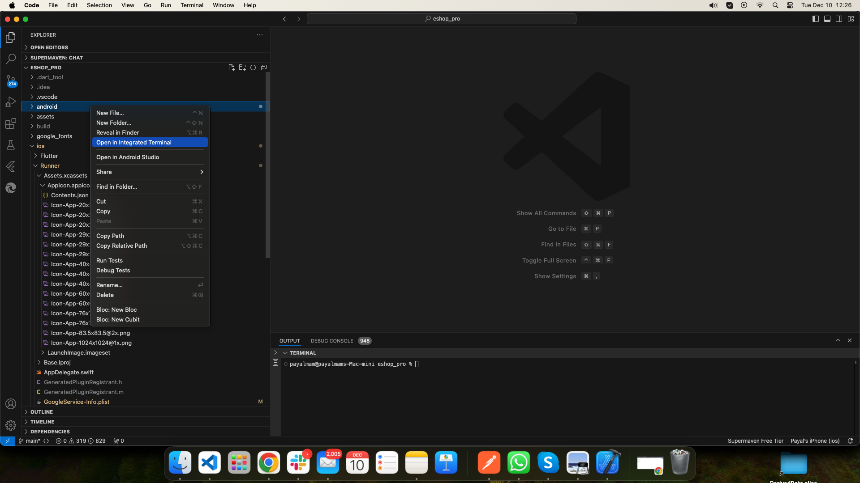
Task: Click the Extensions icon in activity bar
Action: [x=11, y=124]
